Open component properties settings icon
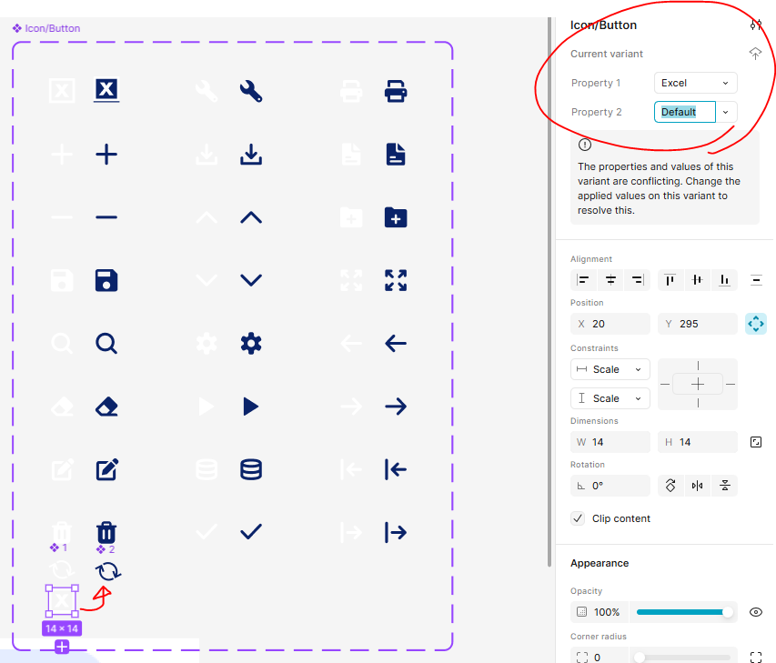Viewport: 776px width, 663px height. point(755,25)
